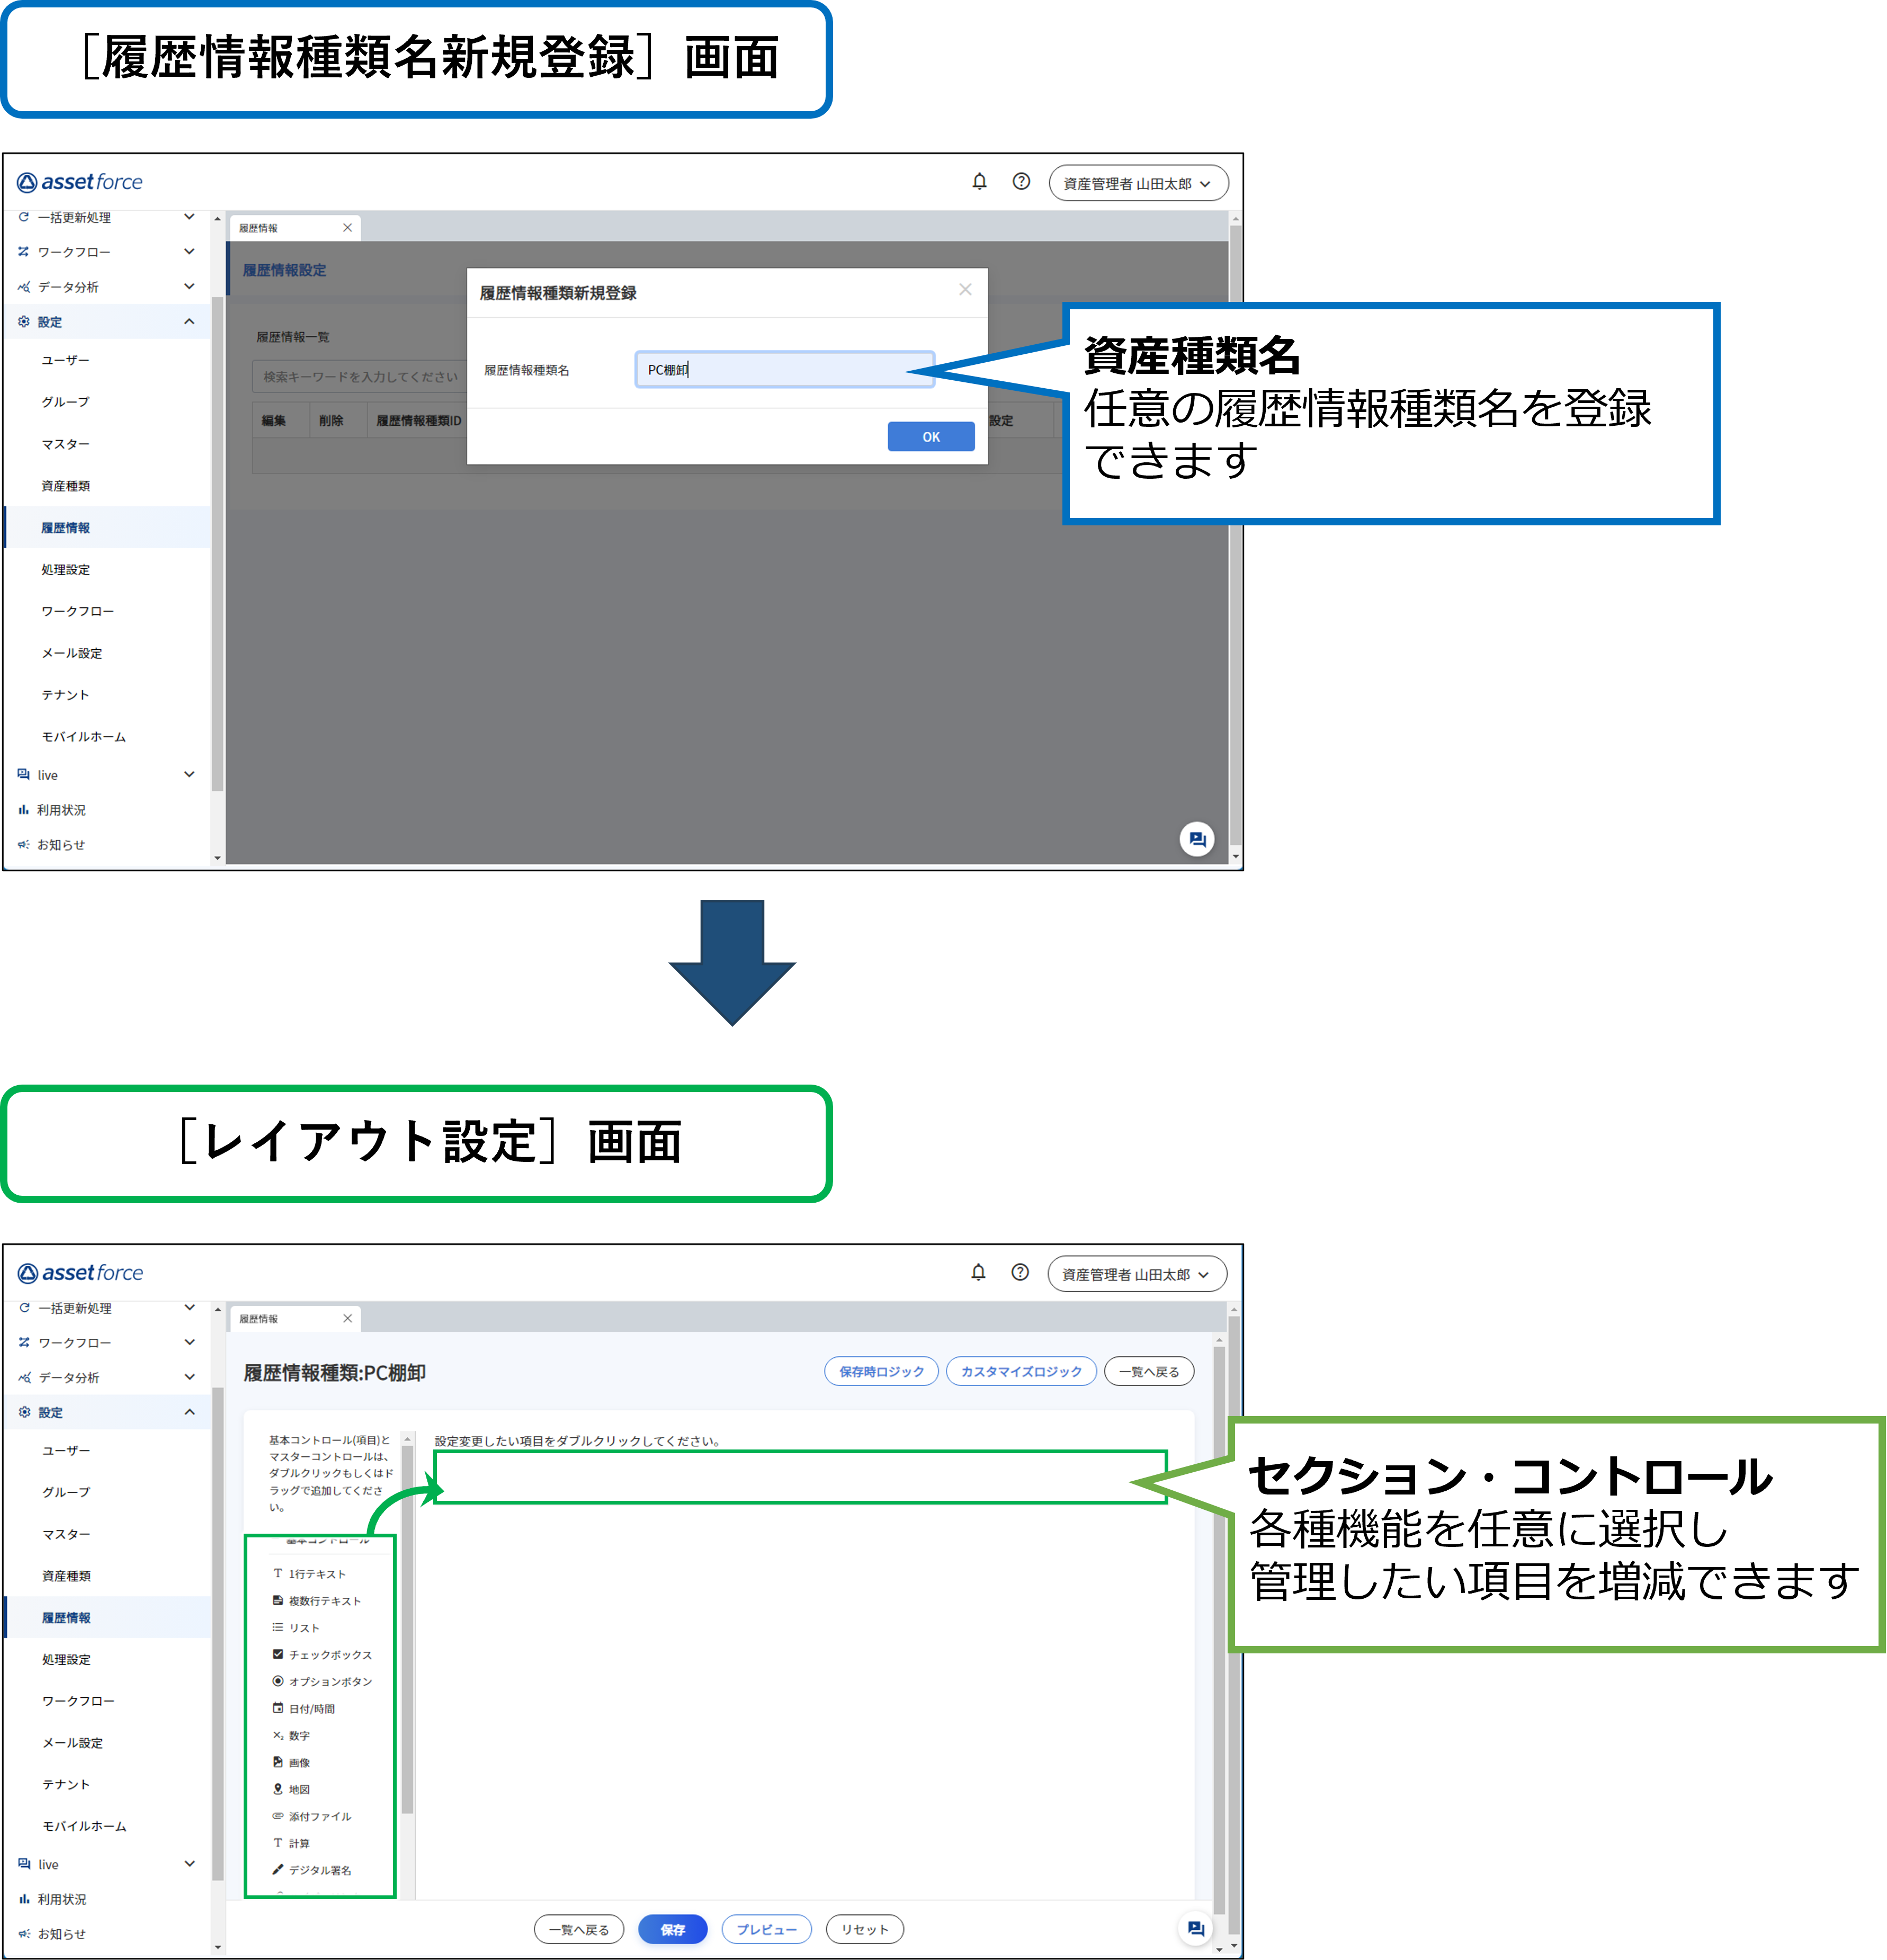Select 履歴情報 in the dialog screenshot sidebar
Viewport: 1887px width, 1960px height.
[65, 528]
